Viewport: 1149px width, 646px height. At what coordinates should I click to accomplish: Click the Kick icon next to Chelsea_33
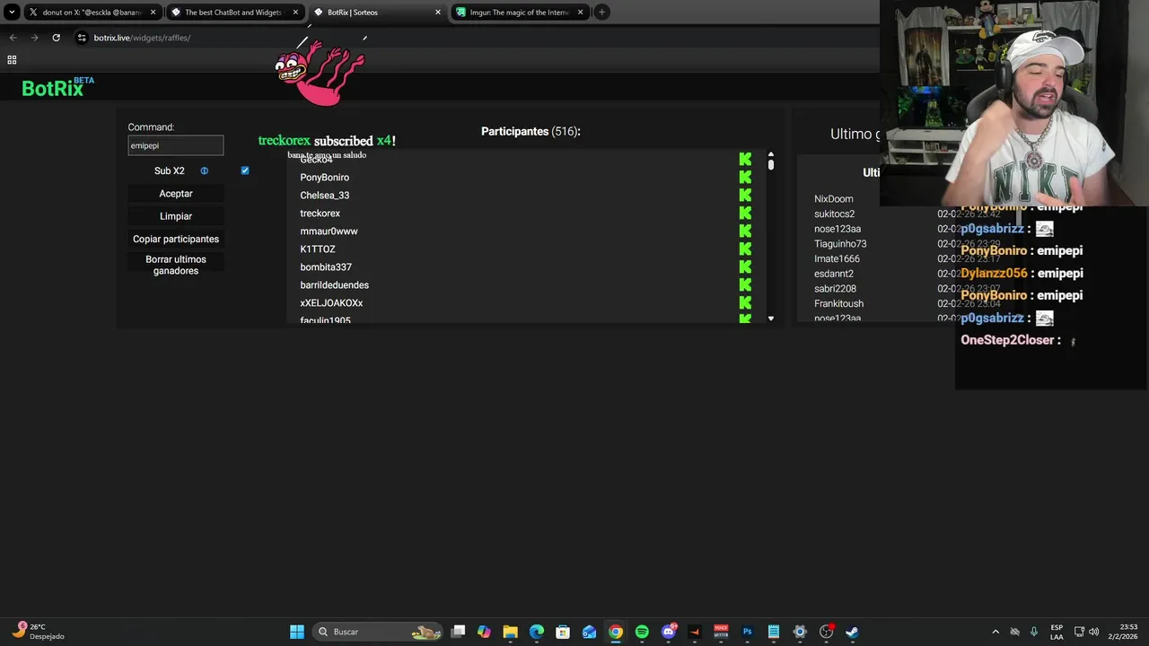(x=745, y=195)
